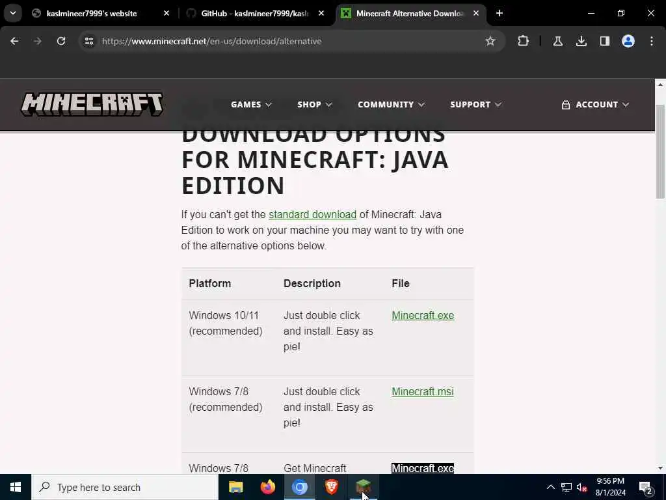666x500 pixels.
Task: Open the Windows Start menu
Action: pyautogui.click(x=16, y=487)
